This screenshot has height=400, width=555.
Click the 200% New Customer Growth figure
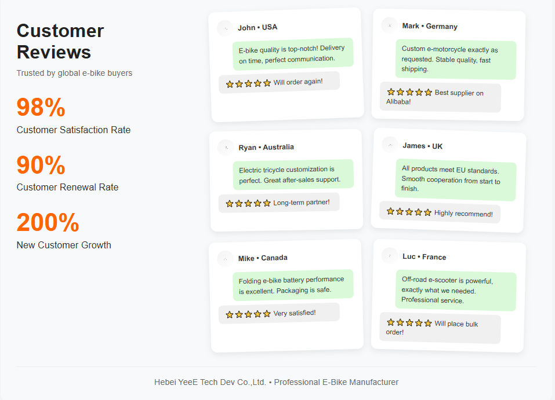pyautogui.click(x=48, y=222)
